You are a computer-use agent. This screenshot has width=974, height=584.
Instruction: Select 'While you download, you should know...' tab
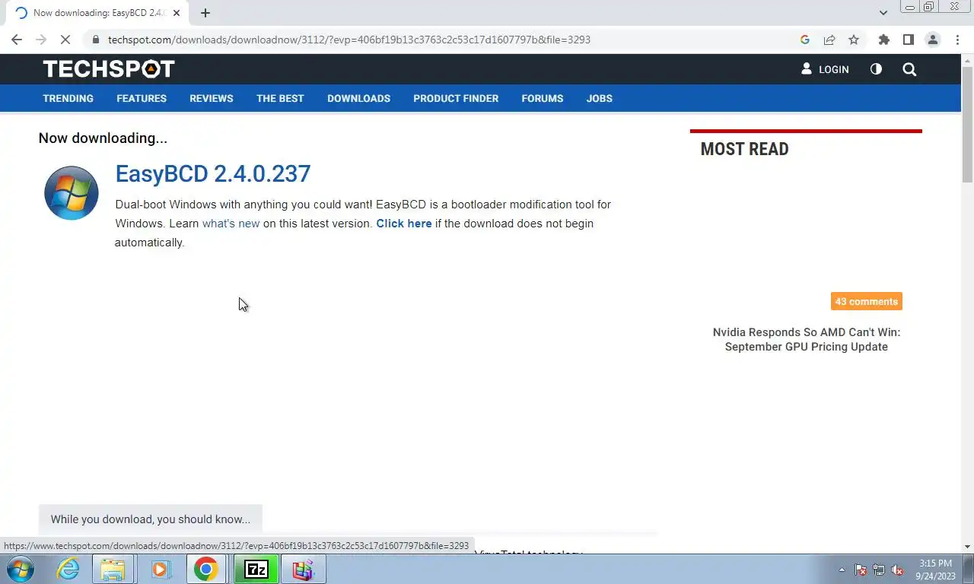[x=151, y=519]
